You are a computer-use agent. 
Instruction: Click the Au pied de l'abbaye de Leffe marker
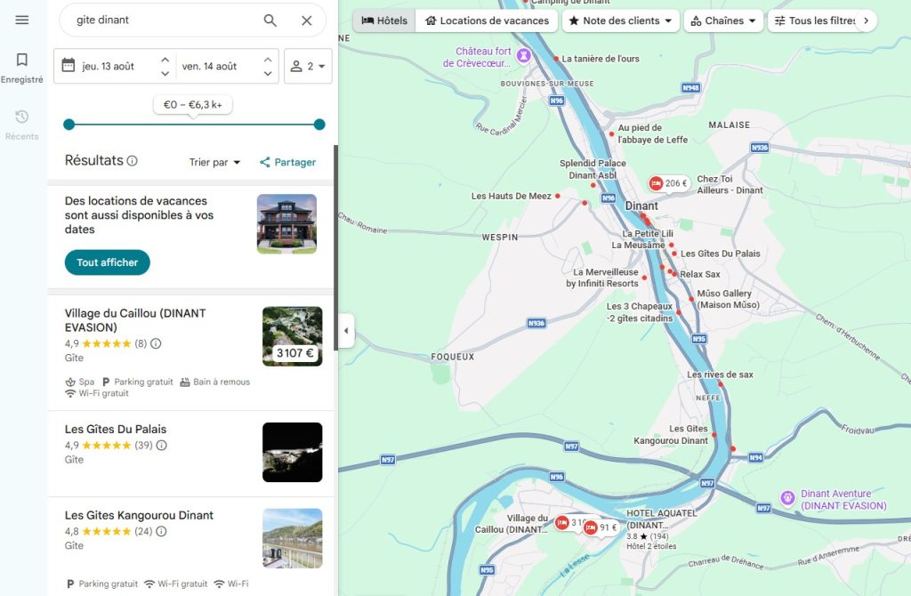click(611, 134)
